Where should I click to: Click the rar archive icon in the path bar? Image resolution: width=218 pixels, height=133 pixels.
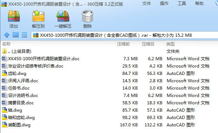(36, 35)
